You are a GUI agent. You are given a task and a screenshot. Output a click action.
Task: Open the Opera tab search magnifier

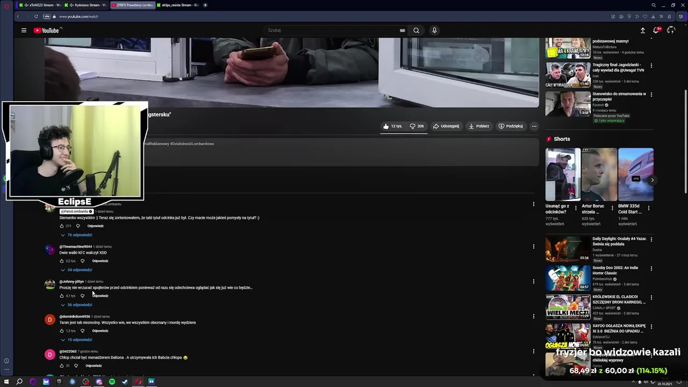[654, 5]
